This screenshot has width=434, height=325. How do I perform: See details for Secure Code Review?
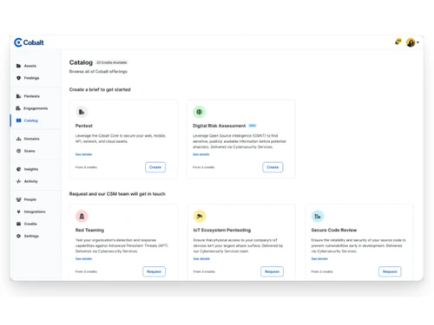tap(319, 259)
